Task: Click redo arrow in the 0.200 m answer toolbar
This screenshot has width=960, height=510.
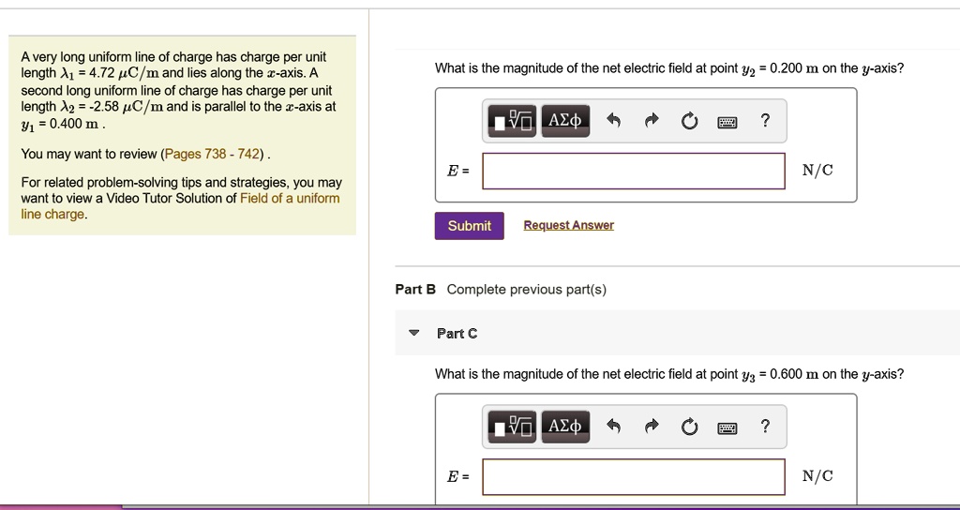Action: (652, 121)
